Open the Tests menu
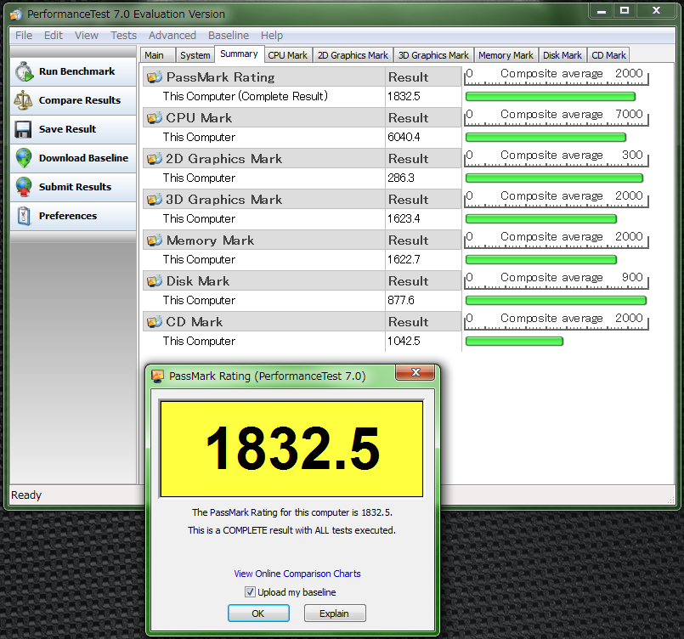Viewport: 684px width, 639px height. point(123,36)
